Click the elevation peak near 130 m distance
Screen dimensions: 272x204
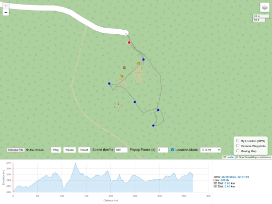(x=75, y=163)
